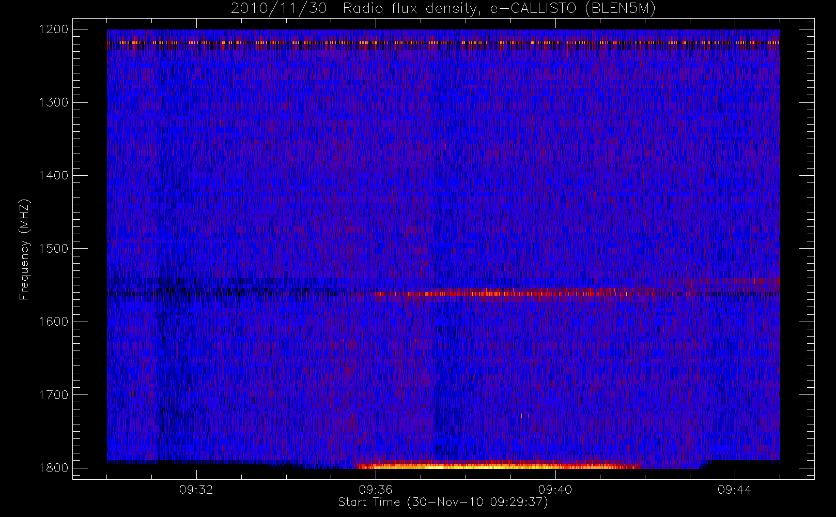
Task: Click the 09:32 time tick label
Action: (196, 490)
